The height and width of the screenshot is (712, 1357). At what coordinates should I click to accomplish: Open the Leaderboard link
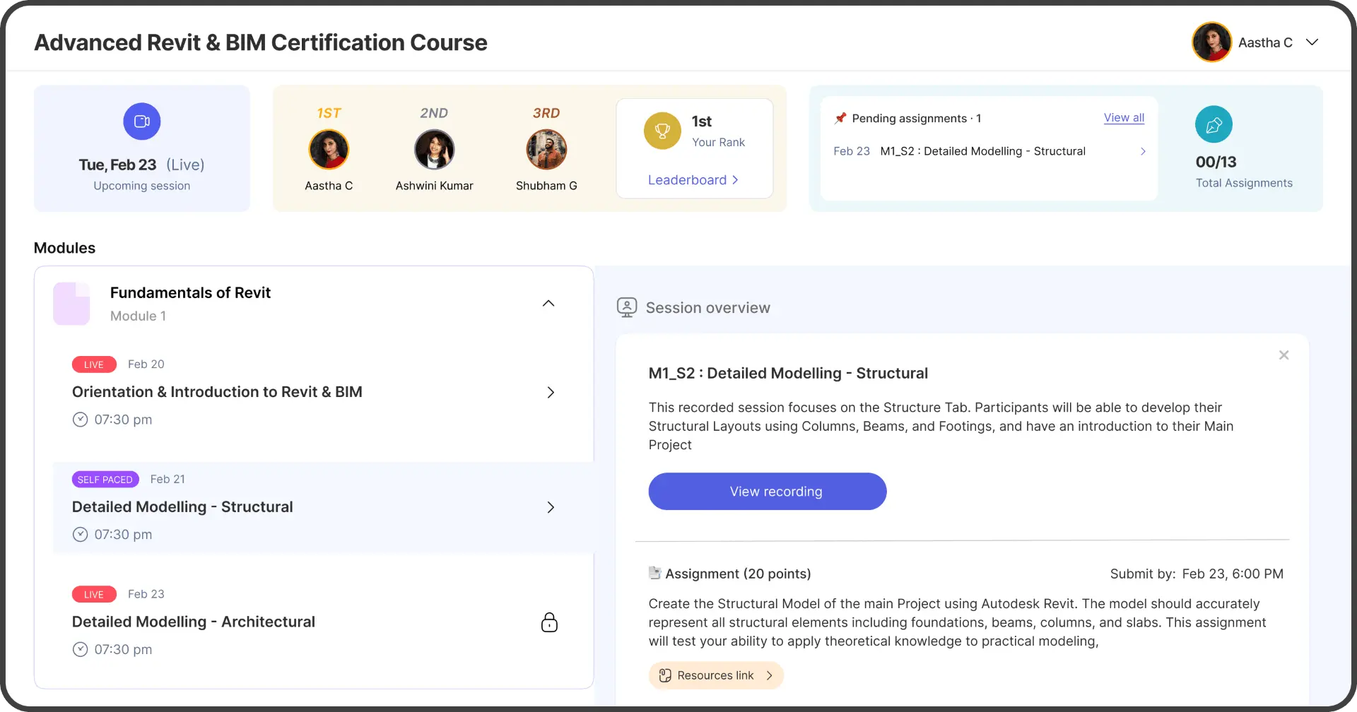click(x=693, y=180)
